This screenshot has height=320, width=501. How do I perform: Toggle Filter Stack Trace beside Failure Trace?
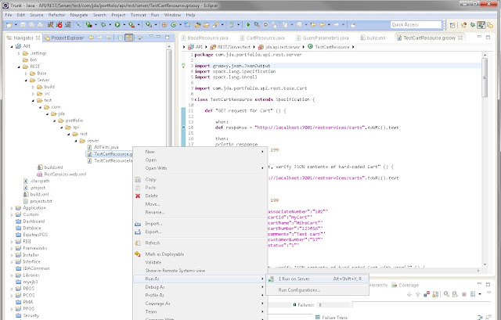point(480,317)
